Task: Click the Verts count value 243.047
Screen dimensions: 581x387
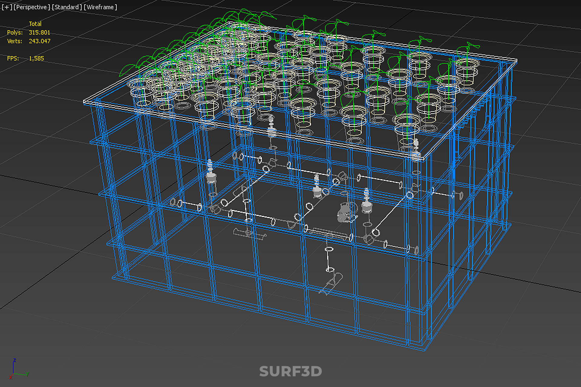Action: [39, 41]
